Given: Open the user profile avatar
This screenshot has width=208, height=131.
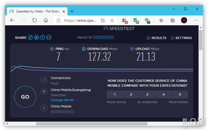Looking at the screenshot, I should [184, 20].
